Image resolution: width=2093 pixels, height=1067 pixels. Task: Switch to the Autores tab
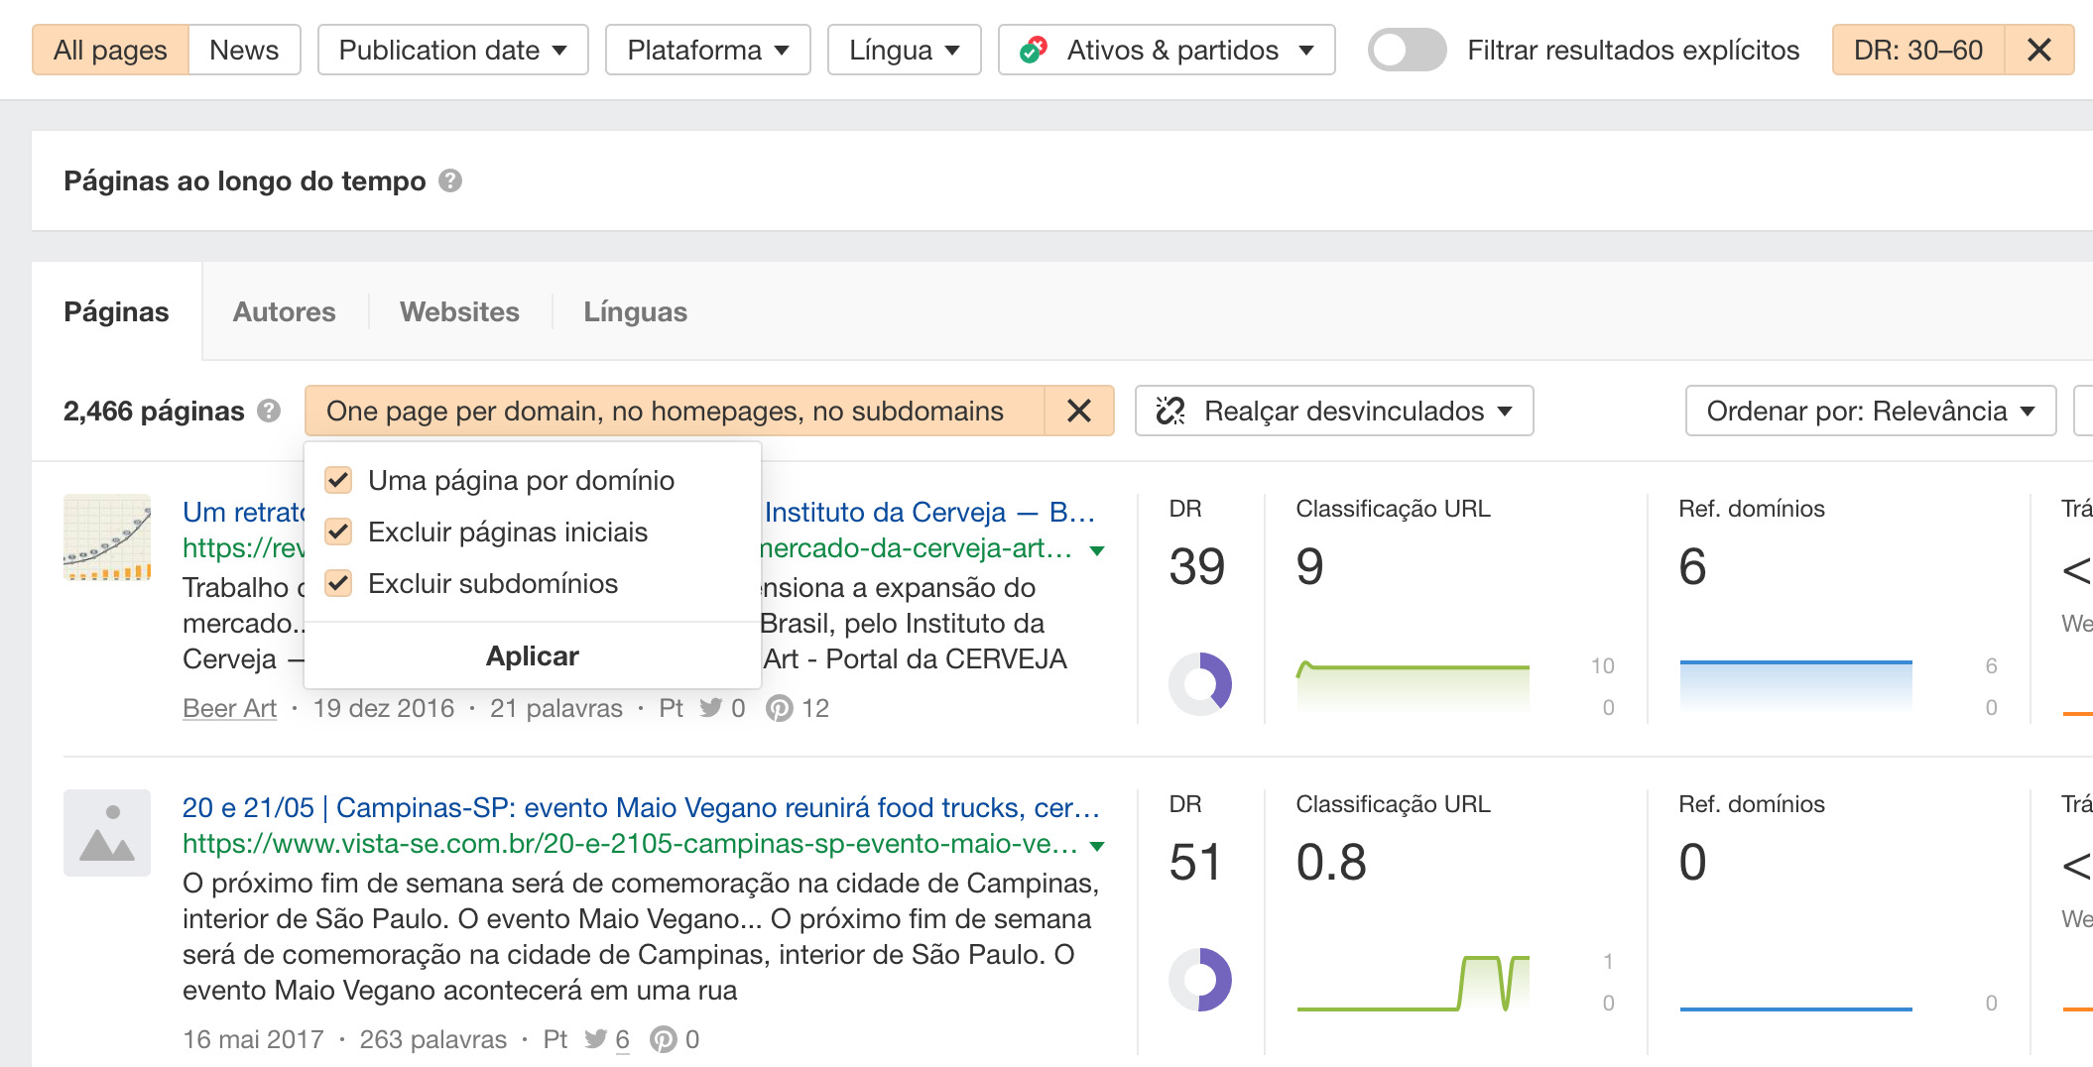click(284, 311)
